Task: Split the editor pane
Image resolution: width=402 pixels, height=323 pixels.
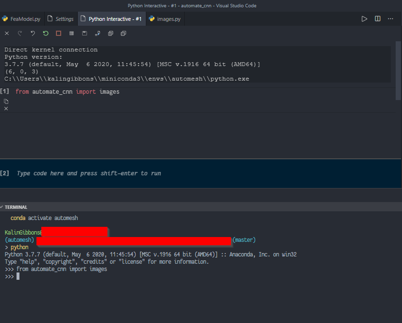Action: (x=377, y=18)
